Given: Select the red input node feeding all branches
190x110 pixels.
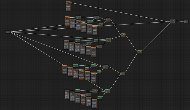Looking at the screenshot, I should click(x=8, y=32).
